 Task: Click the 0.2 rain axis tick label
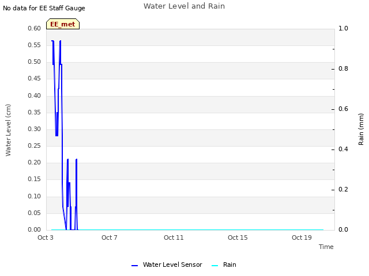coord(344,189)
